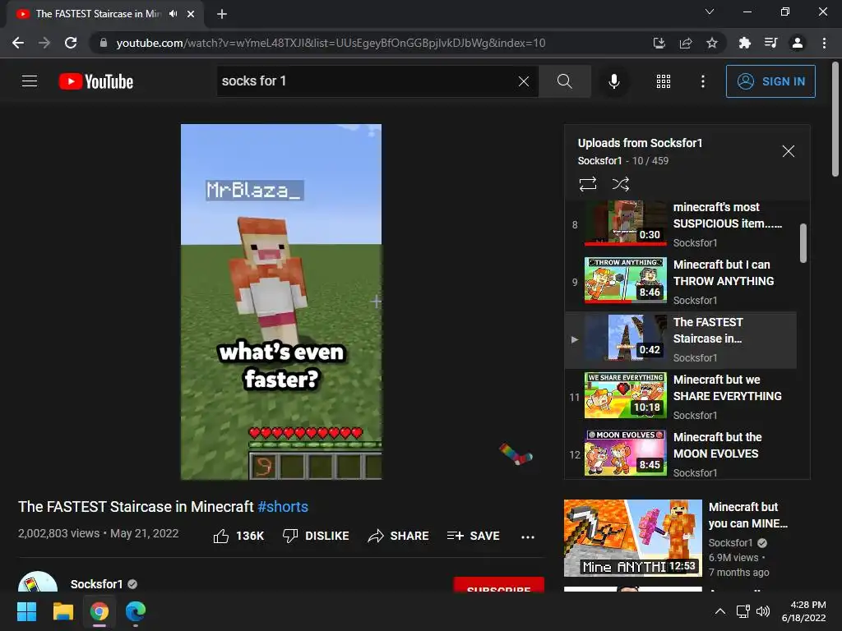Viewport: 842px width, 631px height.
Task: Open the tab search dropdown chevron
Action: [710, 12]
